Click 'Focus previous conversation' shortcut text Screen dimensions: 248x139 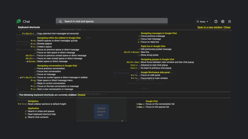click(51, 69)
